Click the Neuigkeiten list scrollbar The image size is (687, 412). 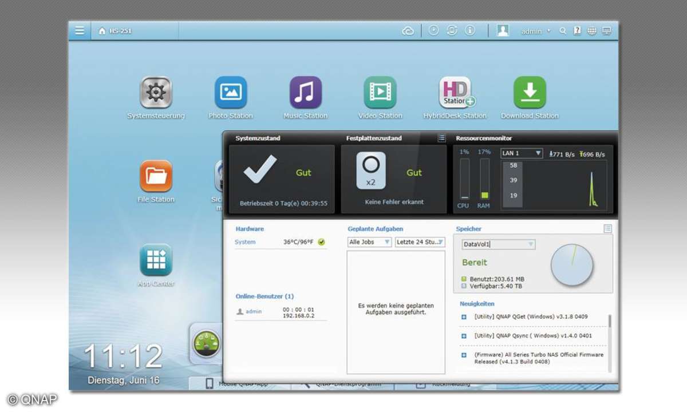610,343
